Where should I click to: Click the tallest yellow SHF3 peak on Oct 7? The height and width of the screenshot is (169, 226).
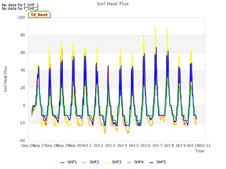[x=155, y=27]
